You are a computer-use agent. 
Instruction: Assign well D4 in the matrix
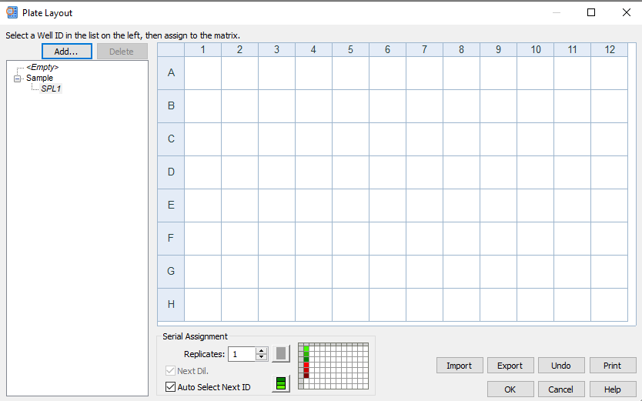tap(313, 172)
